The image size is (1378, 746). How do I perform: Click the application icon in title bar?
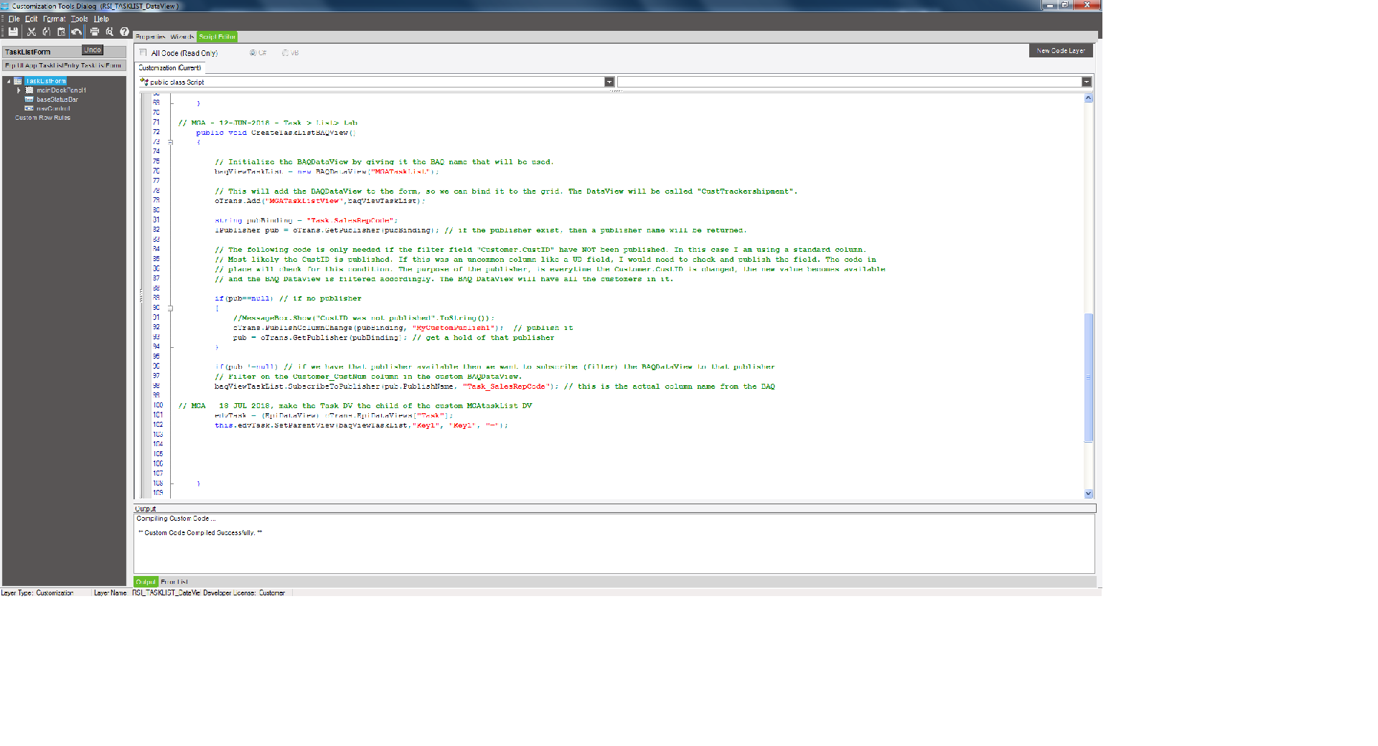click(x=5, y=6)
